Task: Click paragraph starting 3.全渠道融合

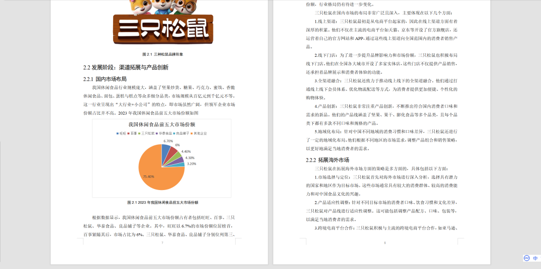Action: pos(381,89)
